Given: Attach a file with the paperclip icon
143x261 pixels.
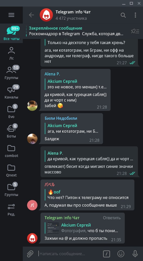Looking at the screenshot, I should pyautogui.click(x=30, y=254).
